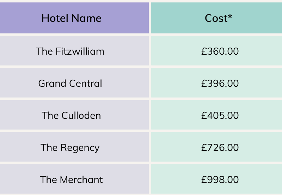The width and height of the screenshot is (282, 195).
Task: Click the £726.00 cost cell
Action: coord(220,147)
